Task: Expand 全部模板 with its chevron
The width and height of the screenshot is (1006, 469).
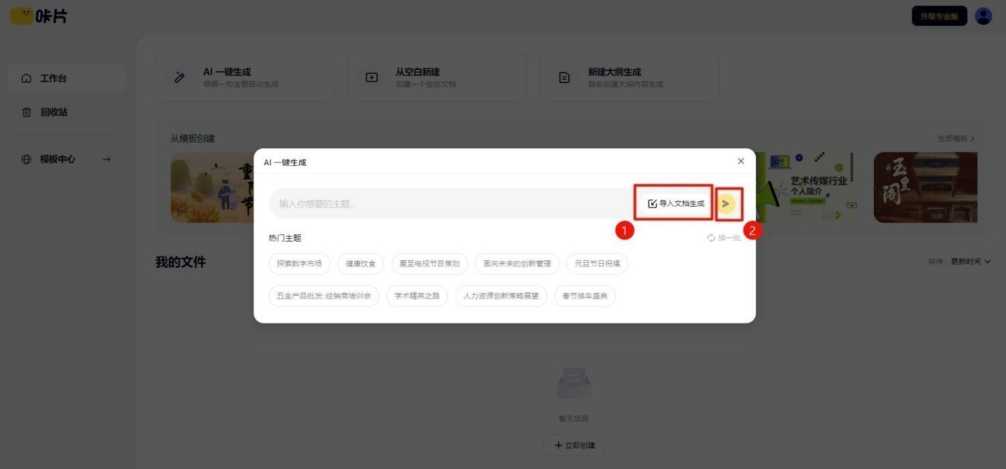Action: pyautogui.click(x=973, y=138)
